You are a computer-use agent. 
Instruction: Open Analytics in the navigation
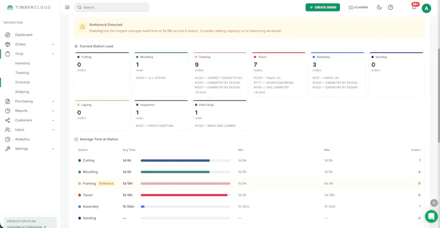23,139
